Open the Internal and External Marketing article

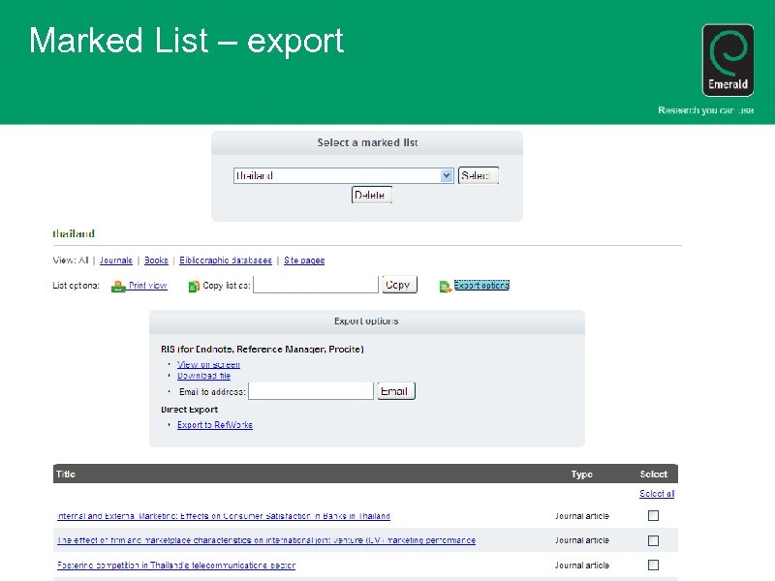click(223, 515)
